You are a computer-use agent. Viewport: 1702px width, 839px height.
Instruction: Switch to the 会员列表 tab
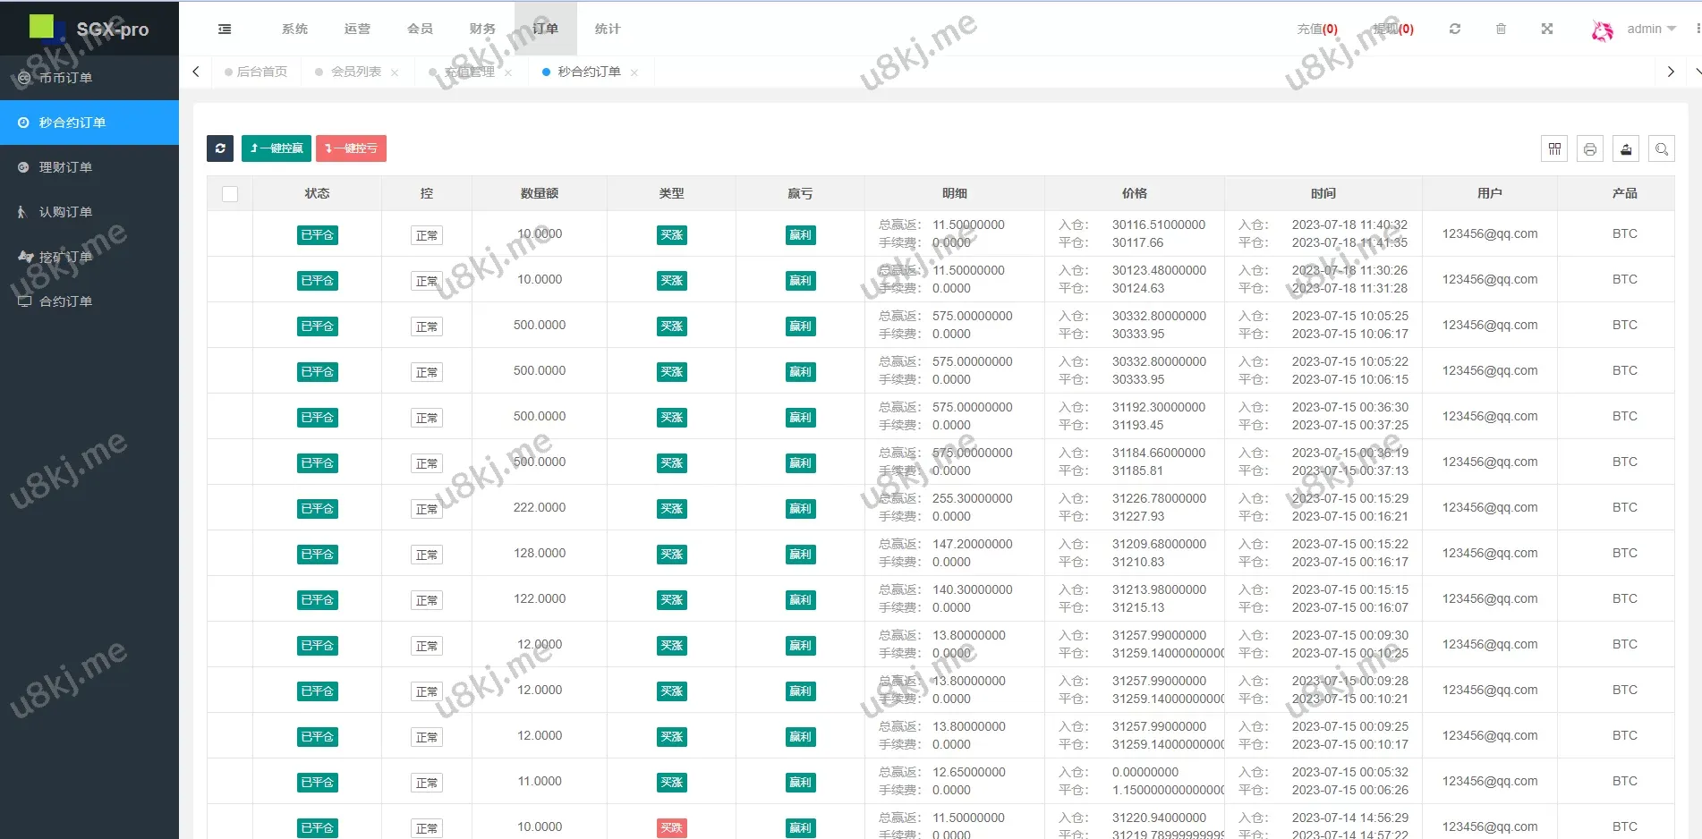tap(355, 72)
